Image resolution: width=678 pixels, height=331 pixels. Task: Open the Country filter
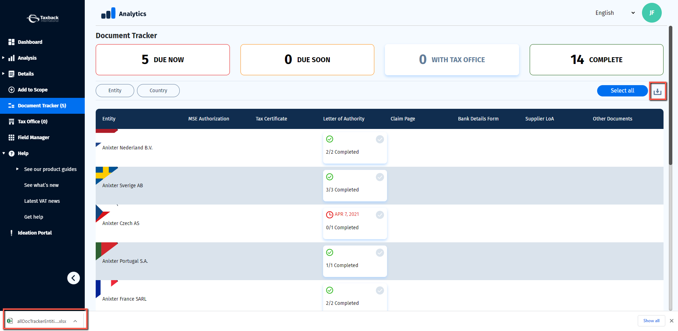point(158,90)
